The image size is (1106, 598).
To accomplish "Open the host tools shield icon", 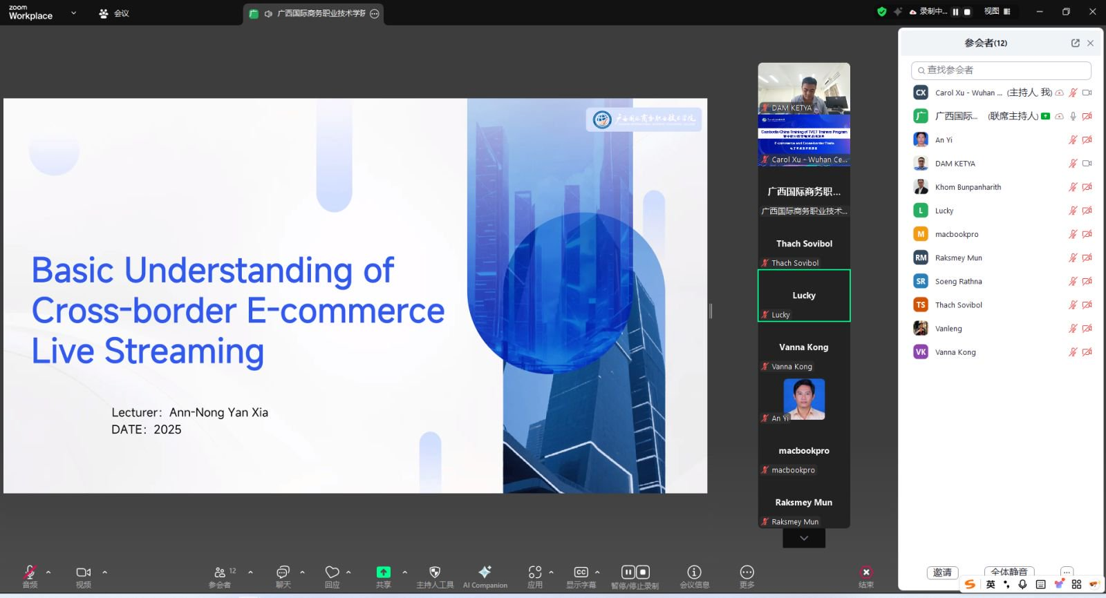I will click(x=435, y=572).
